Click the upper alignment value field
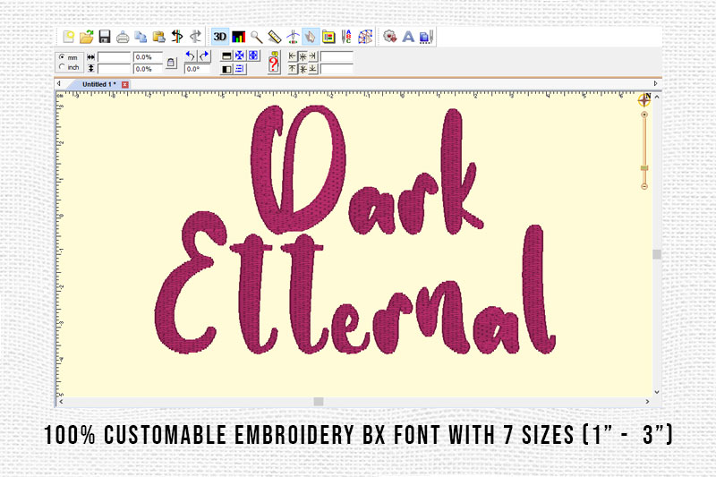716x477 pixels. tap(337, 56)
